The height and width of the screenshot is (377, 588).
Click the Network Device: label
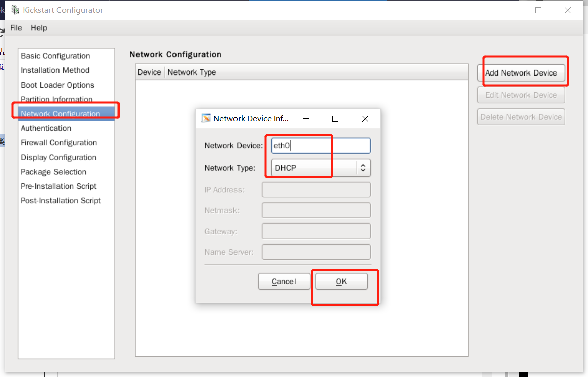point(233,145)
